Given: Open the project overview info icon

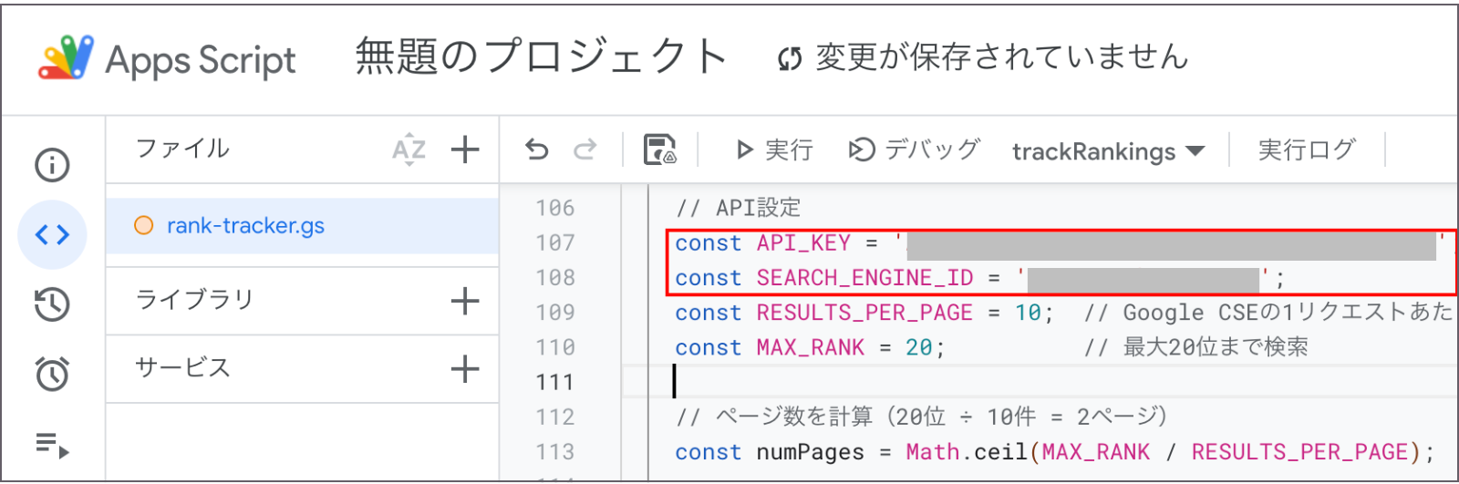Looking at the screenshot, I should [x=52, y=165].
